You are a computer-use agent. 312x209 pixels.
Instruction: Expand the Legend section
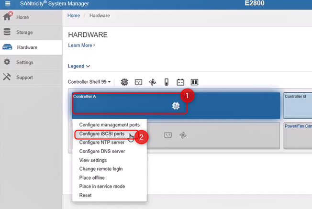pos(79,66)
